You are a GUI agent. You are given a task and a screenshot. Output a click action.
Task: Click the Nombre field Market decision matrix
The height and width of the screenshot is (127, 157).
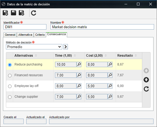[x=102, y=27]
